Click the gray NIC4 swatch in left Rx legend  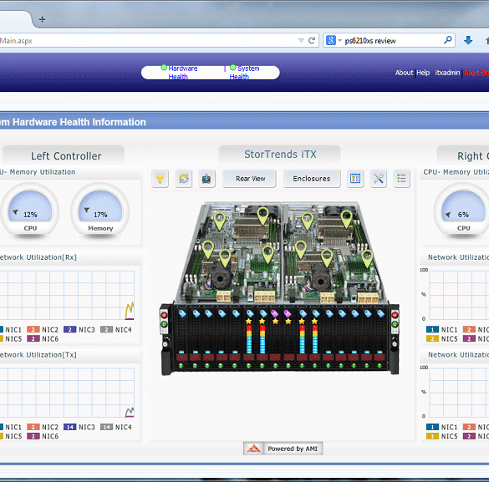tap(106, 329)
